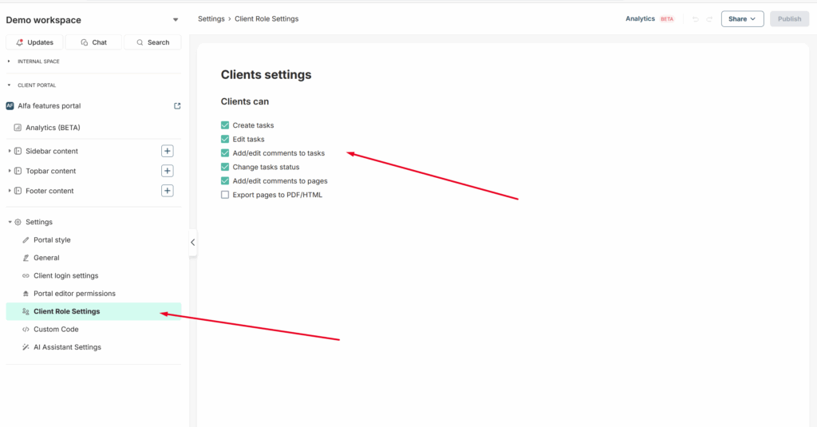
Task: Add item to Topbar content with plus button
Action: pyautogui.click(x=168, y=171)
